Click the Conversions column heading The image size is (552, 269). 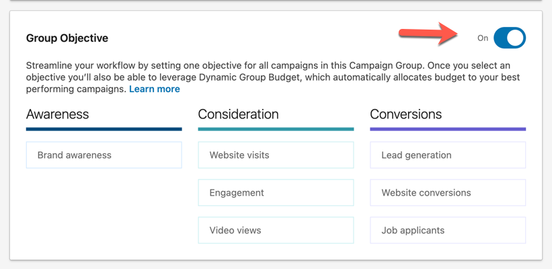[405, 114]
